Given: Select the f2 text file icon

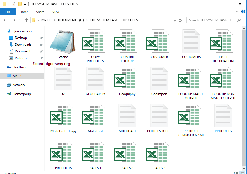Looking at the screenshot, I should 63,78.
